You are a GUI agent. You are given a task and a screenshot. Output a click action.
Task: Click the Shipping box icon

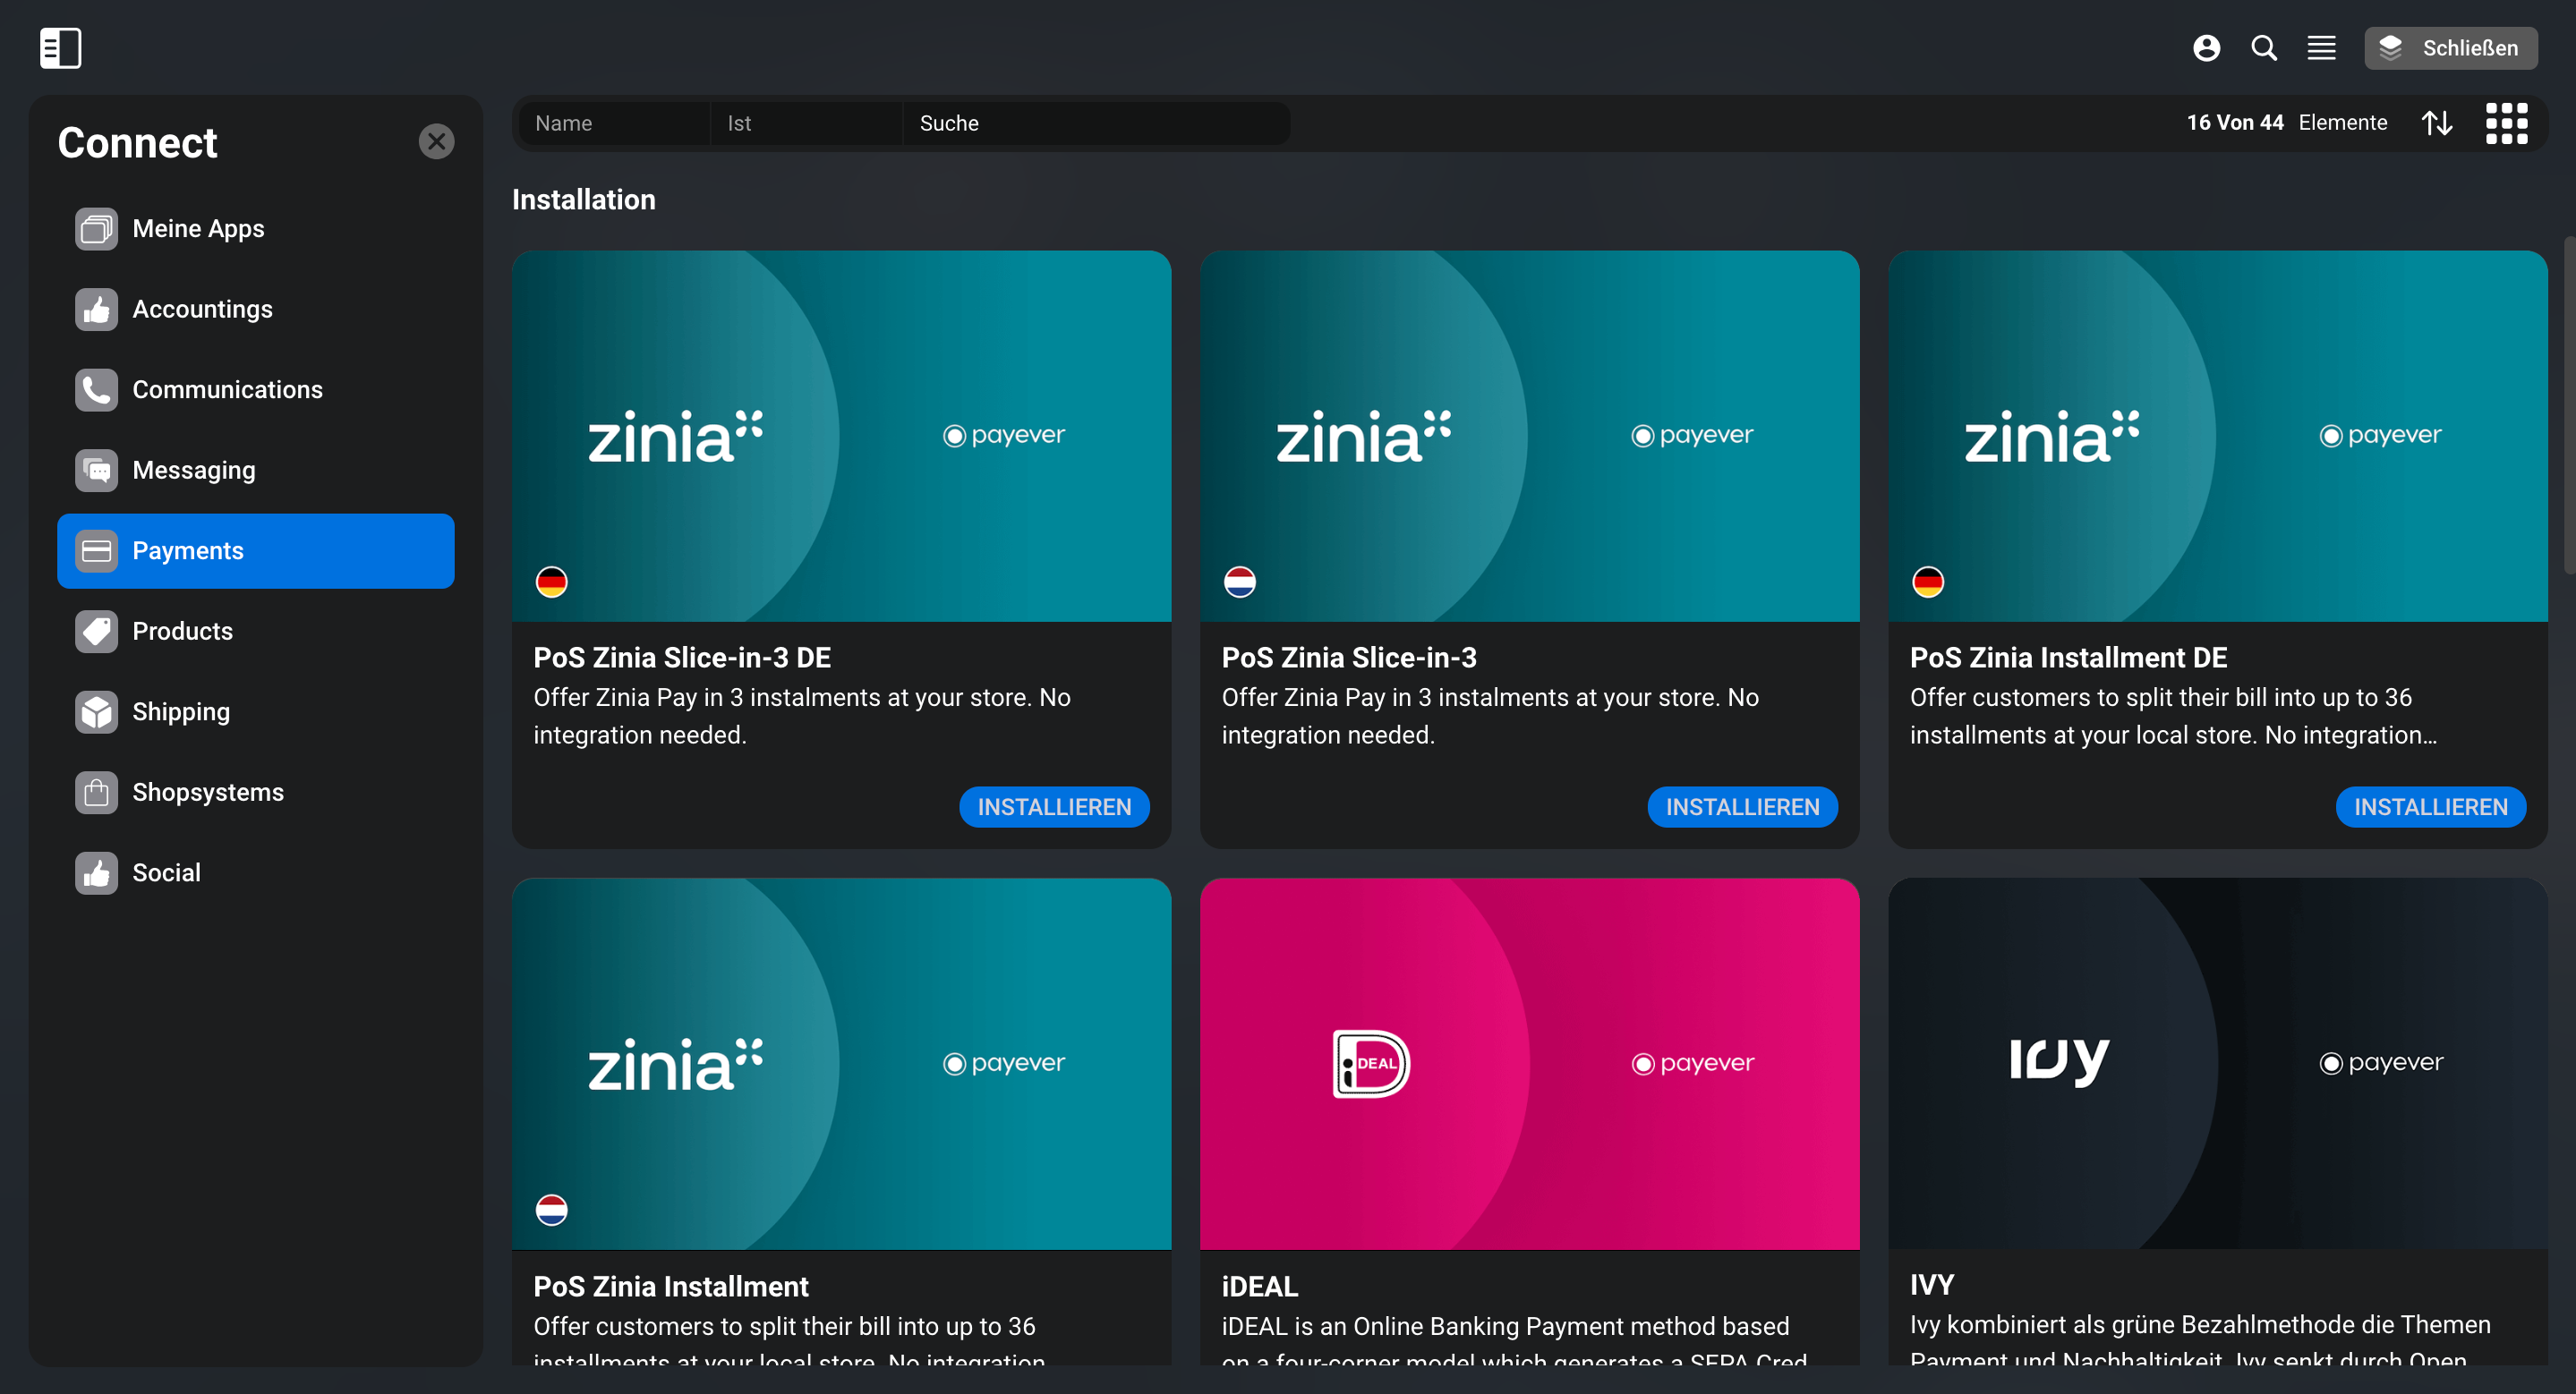click(96, 711)
